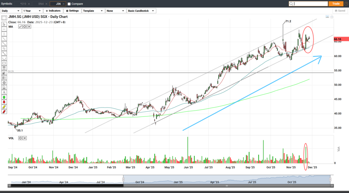
Task: Open MA indicator settings gear
Action: click(x=24, y=27)
